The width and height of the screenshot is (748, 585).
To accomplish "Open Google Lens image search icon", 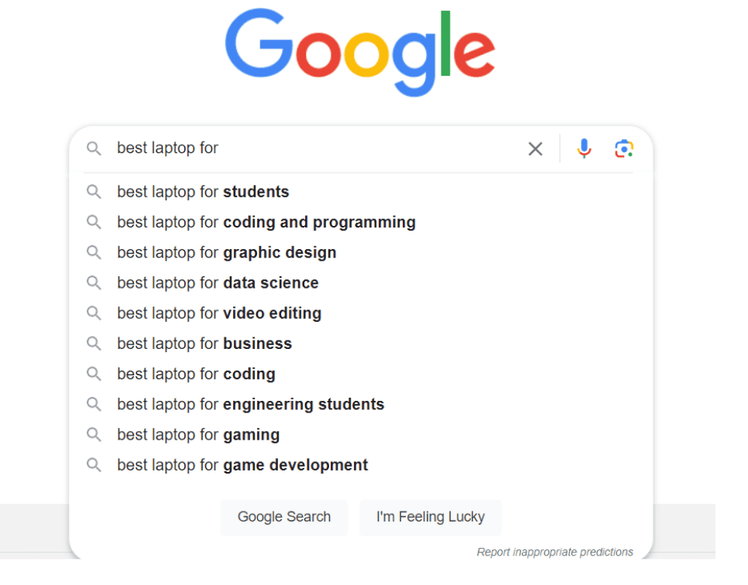I will pyautogui.click(x=624, y=149).
